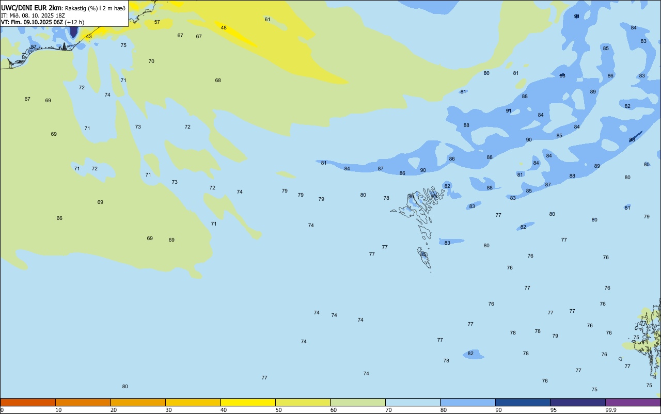This screenshot has height=414, width=661.
Task: Select the '43' humidity value on the map
Action: point(89,37)
